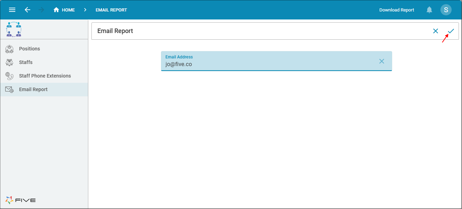Click the Staff Phone Extensions icon
Screen dimensions: 462x209
(9, 76)
